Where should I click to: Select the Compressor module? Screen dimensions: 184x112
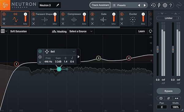tap(74, 19)
